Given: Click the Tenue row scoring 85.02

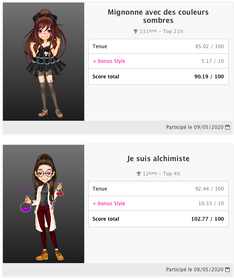Looking at the screenshot, I should [x=158, y=46].
